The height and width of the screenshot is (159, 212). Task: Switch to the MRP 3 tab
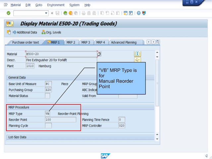[x=85, y=42]
